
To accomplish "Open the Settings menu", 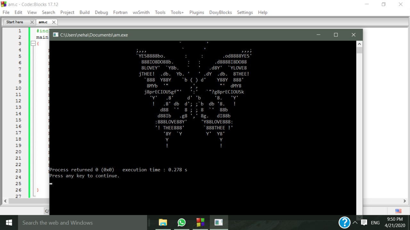I will (245, 12).
